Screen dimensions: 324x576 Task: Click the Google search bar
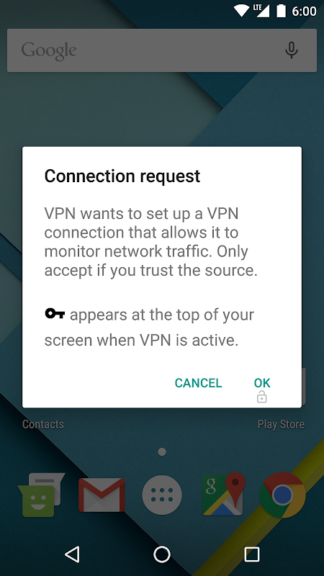tap(162, 50)
